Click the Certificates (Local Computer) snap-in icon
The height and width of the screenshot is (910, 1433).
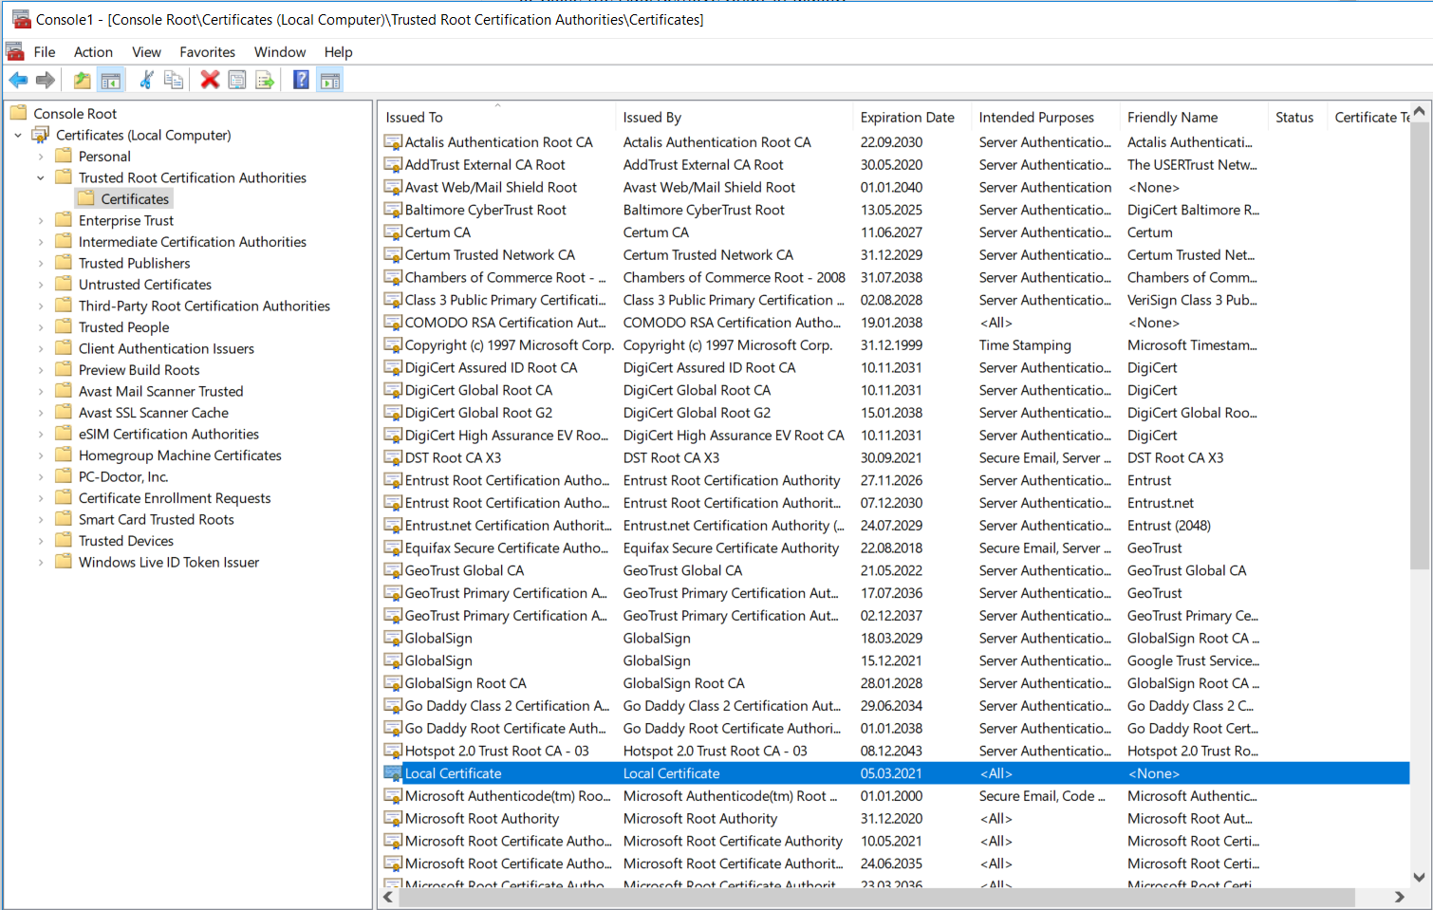click(x=41, y=135)
